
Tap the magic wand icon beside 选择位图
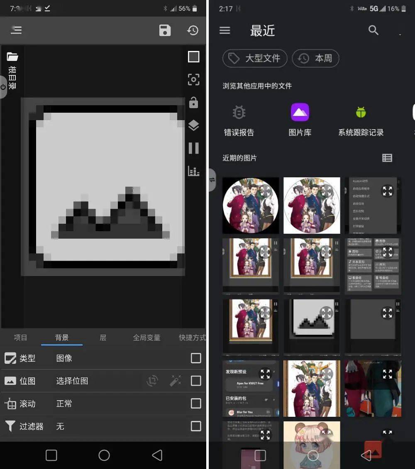point(174,381)
